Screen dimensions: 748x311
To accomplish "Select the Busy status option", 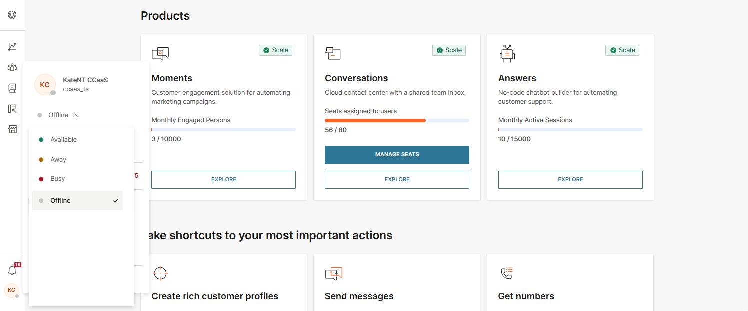I will (57, 178).
